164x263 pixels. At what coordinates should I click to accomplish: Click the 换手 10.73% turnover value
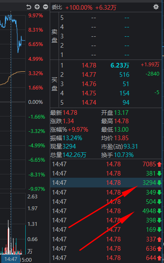tap(124, 155)
